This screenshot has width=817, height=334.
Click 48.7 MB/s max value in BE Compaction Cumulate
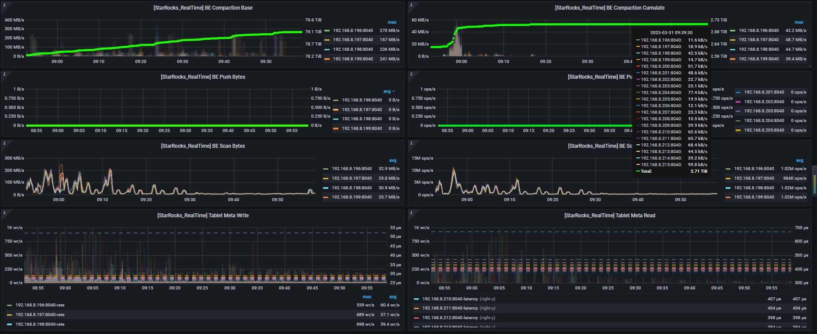pyautogui.click(x=796, y=40)
